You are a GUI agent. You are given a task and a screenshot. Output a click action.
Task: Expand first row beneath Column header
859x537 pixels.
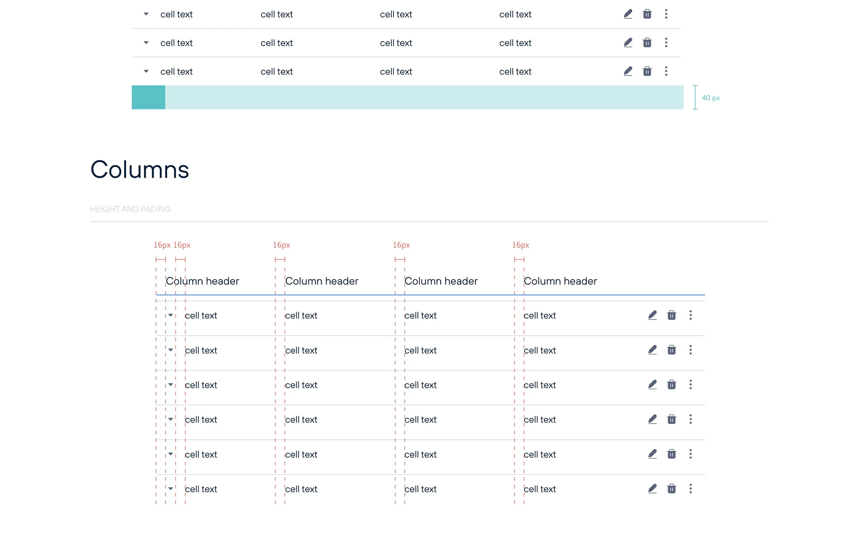click(170, 315)
